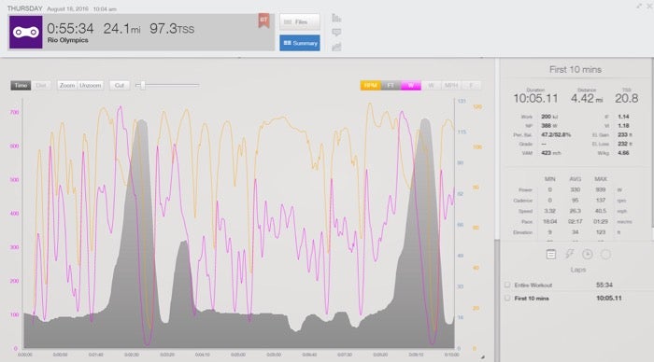Check the Entire Workout lap checkbox
654x362 pixels.
507,285
